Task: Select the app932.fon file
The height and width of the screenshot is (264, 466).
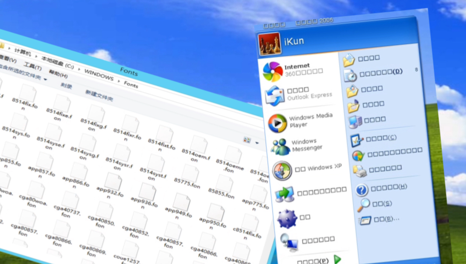Action: coord(110,187)
